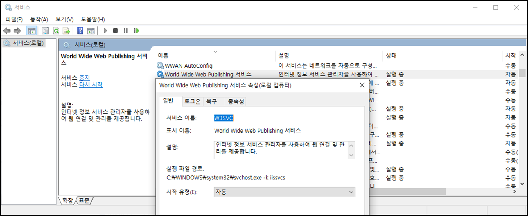528x216 pixels.
Task: Click the horizontal scrollbar right arrow
Action: [515, 192]
